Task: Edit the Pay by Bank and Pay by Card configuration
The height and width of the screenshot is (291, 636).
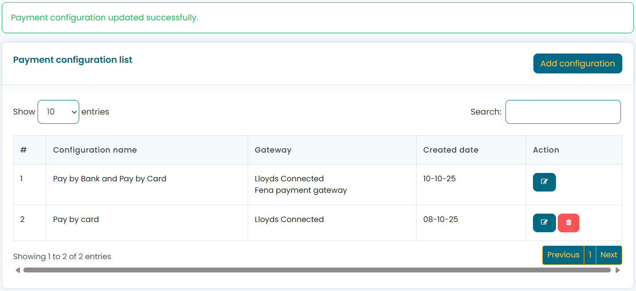Action: (x=544, y=182)
